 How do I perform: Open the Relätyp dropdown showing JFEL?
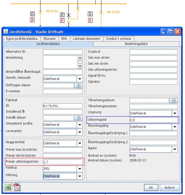coord(80,169)
